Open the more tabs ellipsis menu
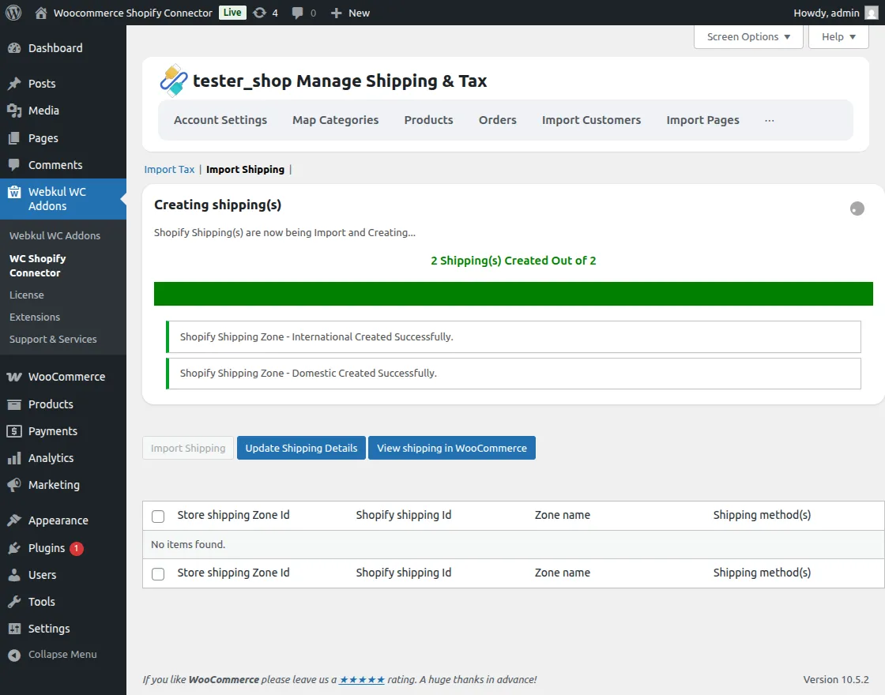 tap(769, 120)
